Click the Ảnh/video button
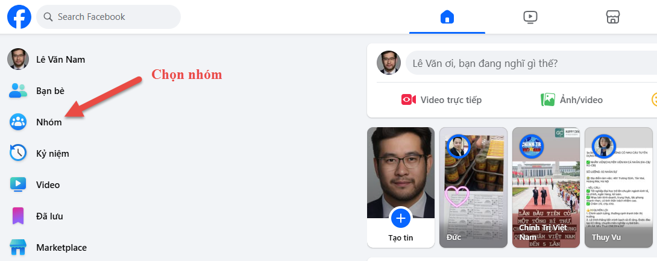 571,99
